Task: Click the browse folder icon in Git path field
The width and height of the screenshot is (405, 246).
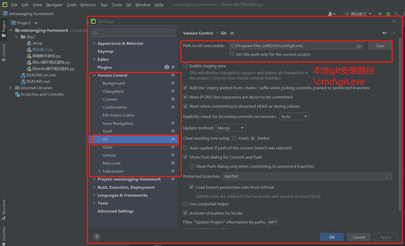Action: pyautogui.click(x=359, y=46)
